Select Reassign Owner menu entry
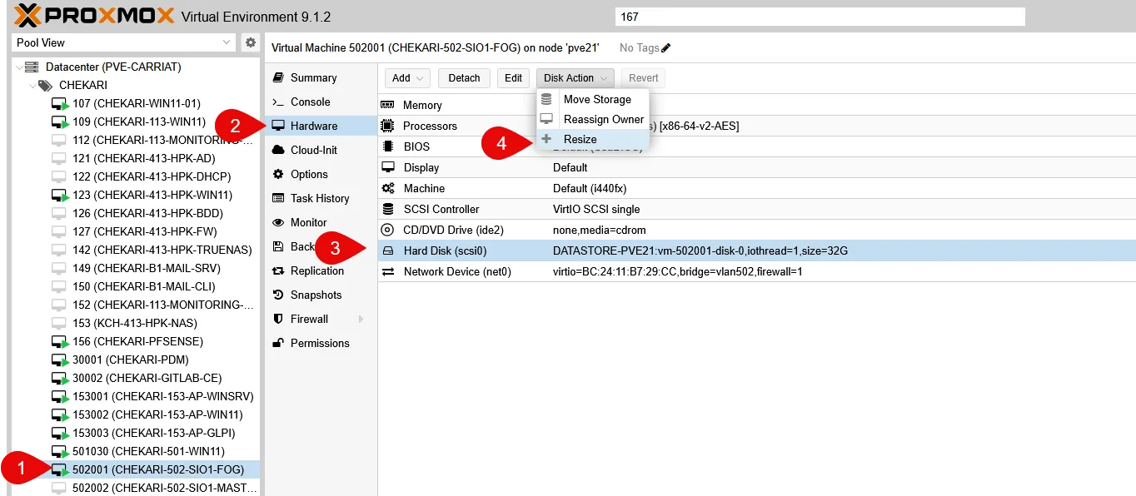The image size is (1136, 496). tap(603, 119)
